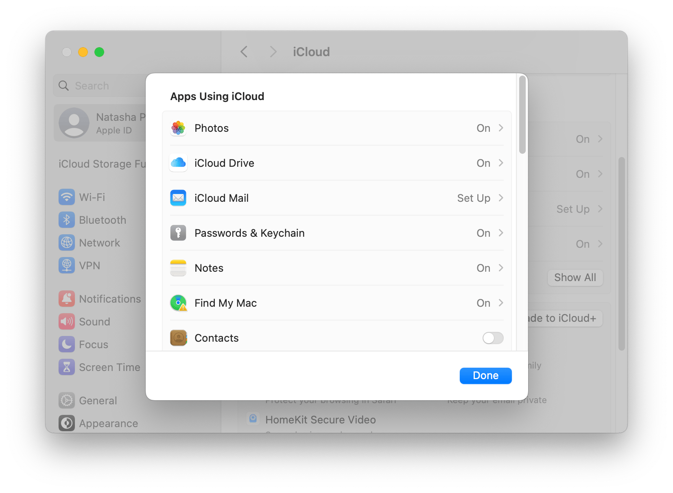Open Notes sync options via its chevron
The image size is (673, 493).
click(x=500, y=268)
